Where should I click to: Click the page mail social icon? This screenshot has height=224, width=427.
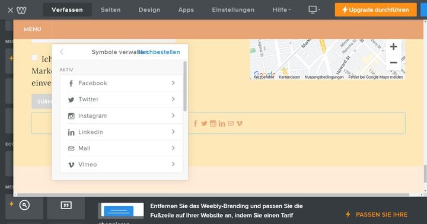[x=231, y=124]
